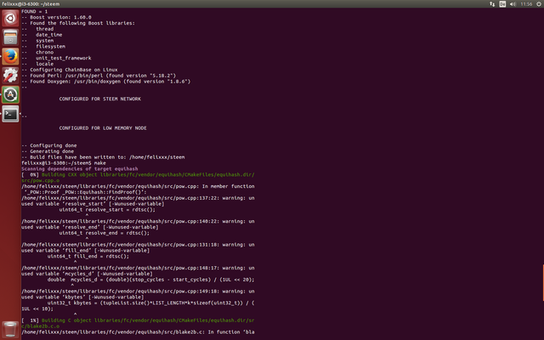This screenshot has width=544, height=340.
Task: Click the blake2b.c 'In function' last line
Action: [138, 331]
